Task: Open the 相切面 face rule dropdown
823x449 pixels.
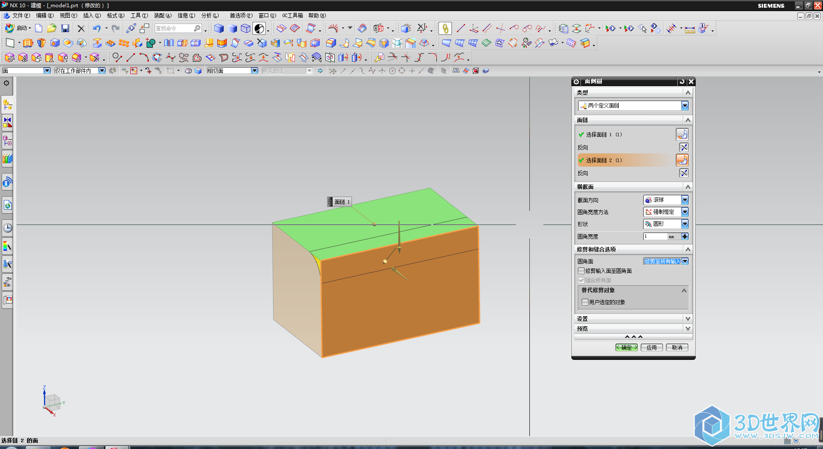Action: point(255,71)
